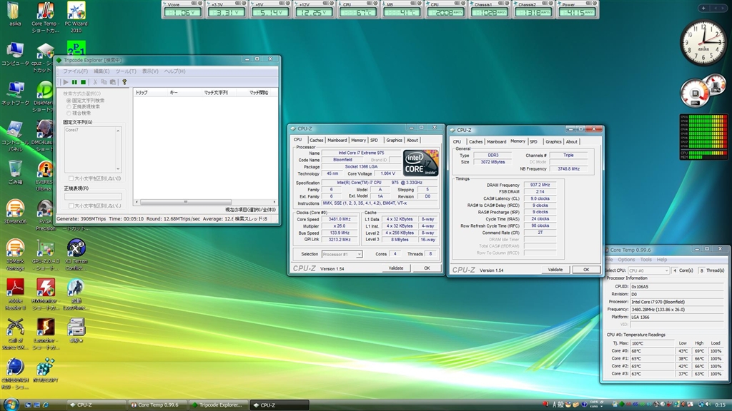Pause the Tripcode Explorer search
The image size is (732, 411).
[x=74, y=82]
